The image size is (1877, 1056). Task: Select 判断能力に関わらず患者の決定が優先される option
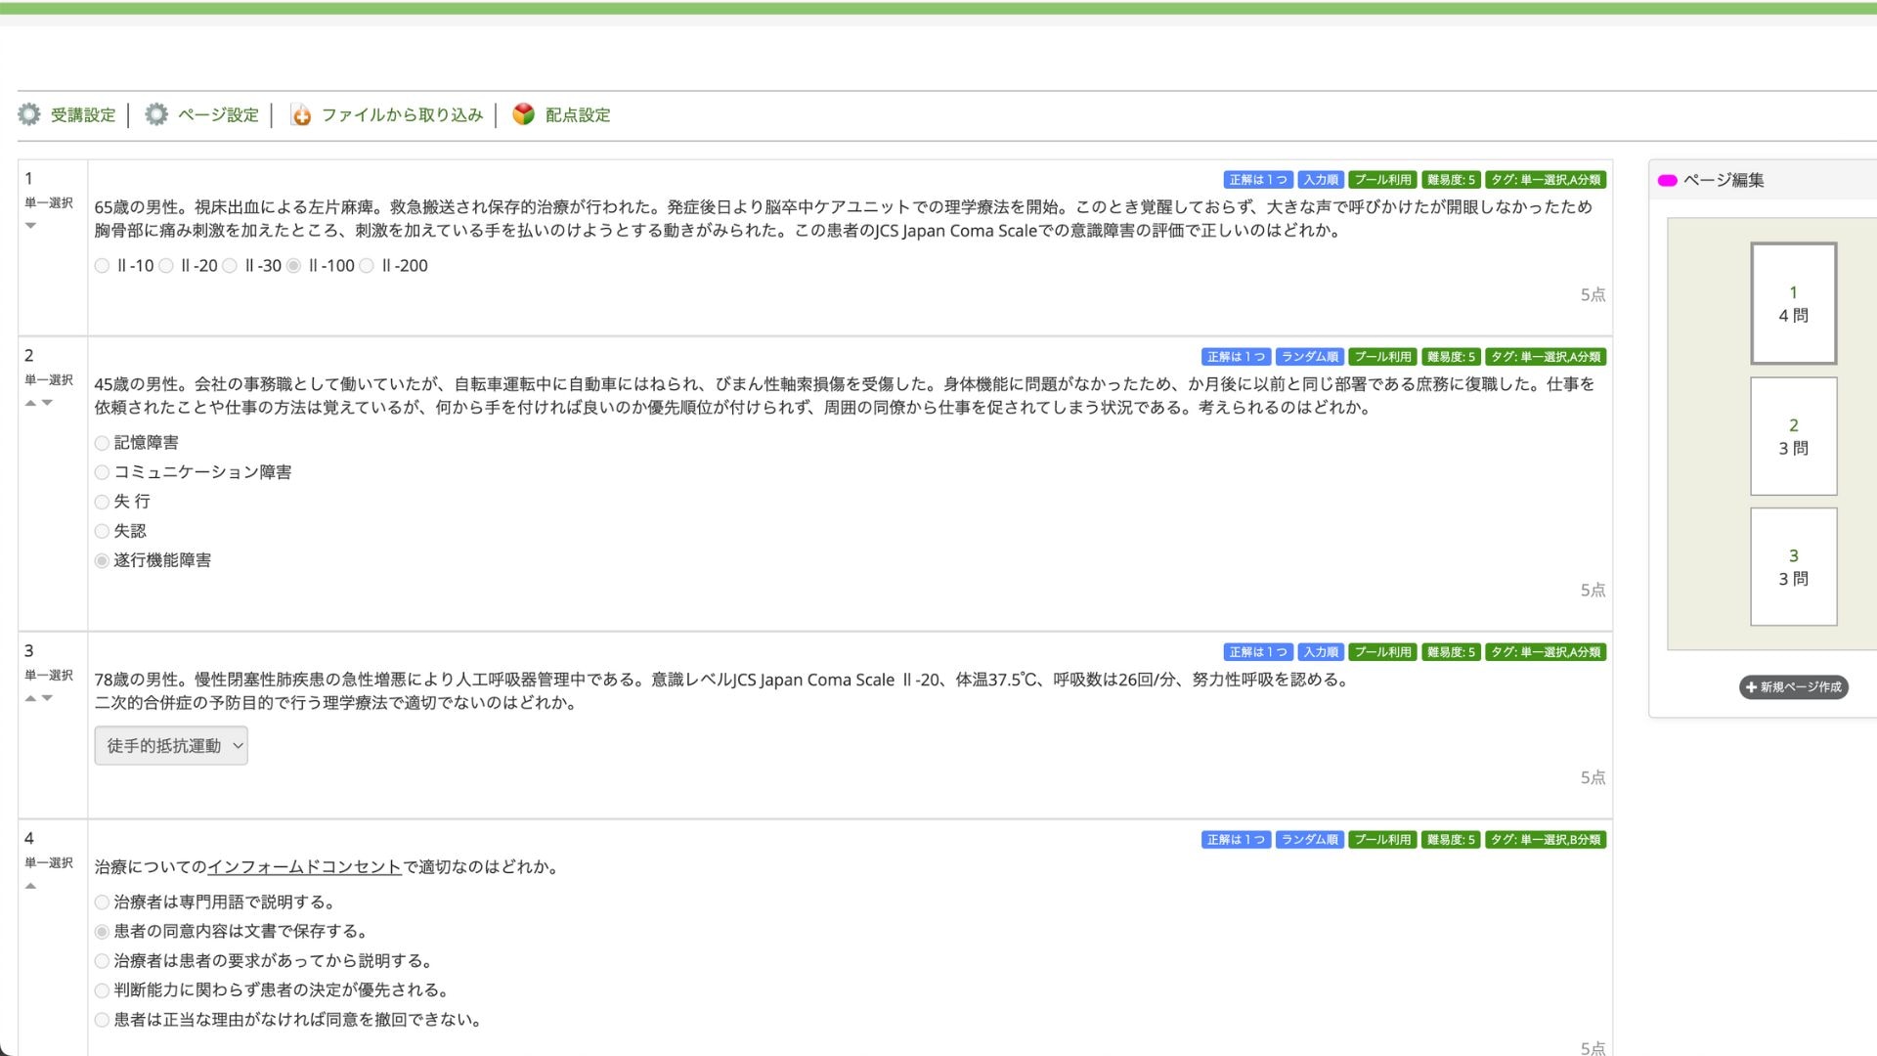[102, 990]
